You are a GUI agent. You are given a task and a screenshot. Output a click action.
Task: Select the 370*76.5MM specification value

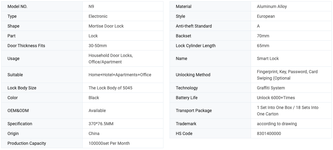click(101, 124)
